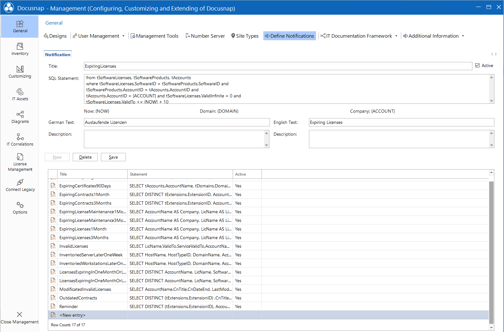
Task: Open the Inventory section
Action: [x=20, y=49]
